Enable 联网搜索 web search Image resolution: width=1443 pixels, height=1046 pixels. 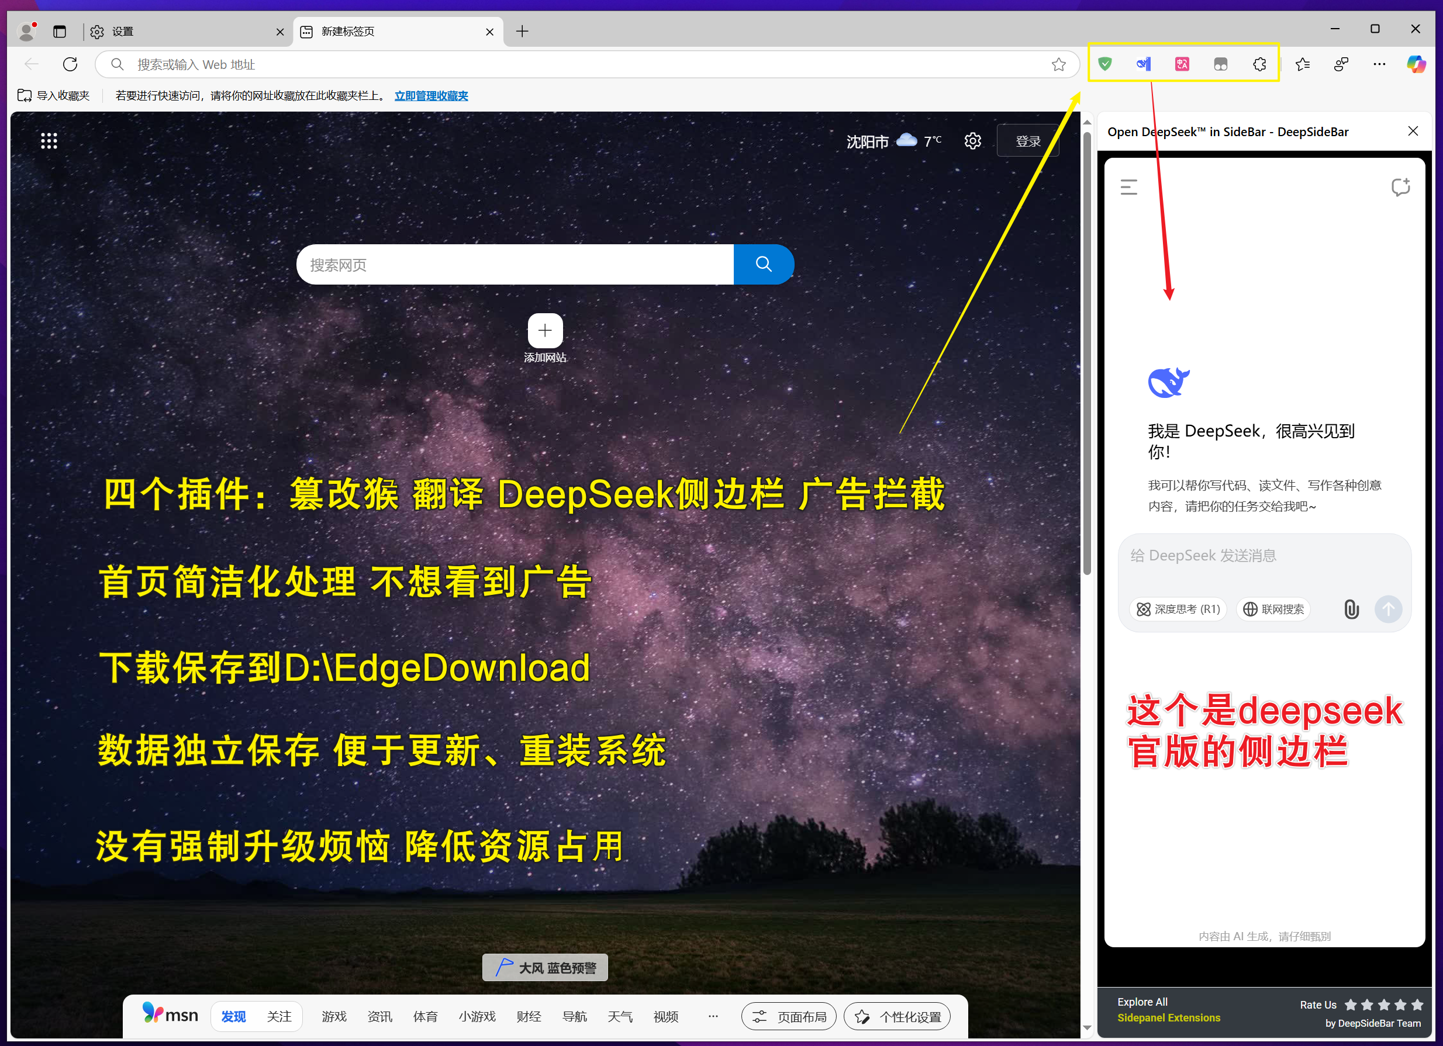(1273, 608)
